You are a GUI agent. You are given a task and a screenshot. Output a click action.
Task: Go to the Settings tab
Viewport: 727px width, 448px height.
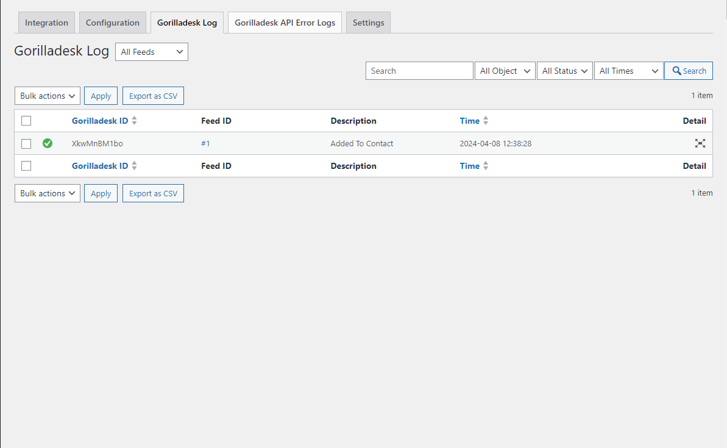368,23
